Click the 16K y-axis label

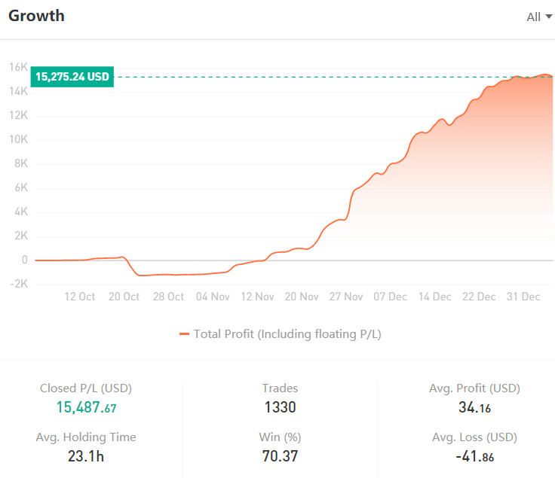18,67
